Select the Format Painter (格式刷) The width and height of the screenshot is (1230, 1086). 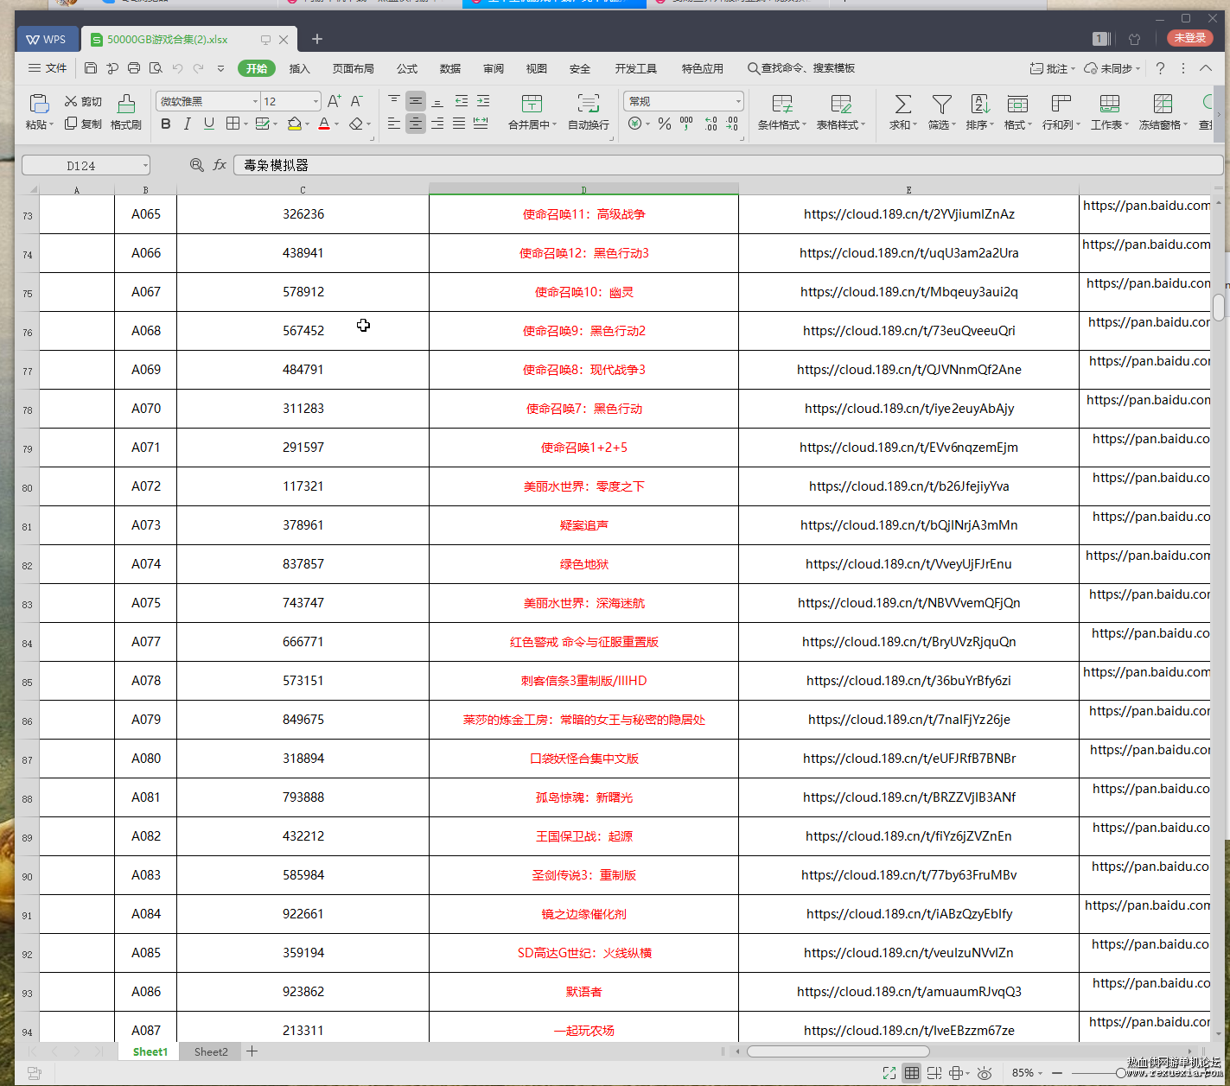pos(126,112)
